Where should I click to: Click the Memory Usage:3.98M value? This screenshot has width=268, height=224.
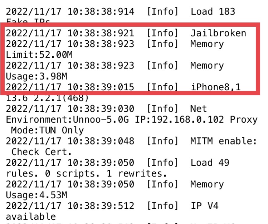pos(32,76)
